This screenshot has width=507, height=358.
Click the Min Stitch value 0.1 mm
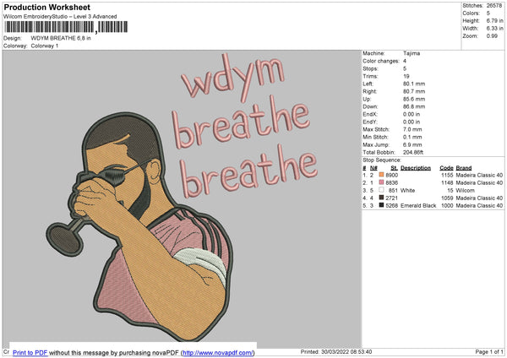point(412,137)
